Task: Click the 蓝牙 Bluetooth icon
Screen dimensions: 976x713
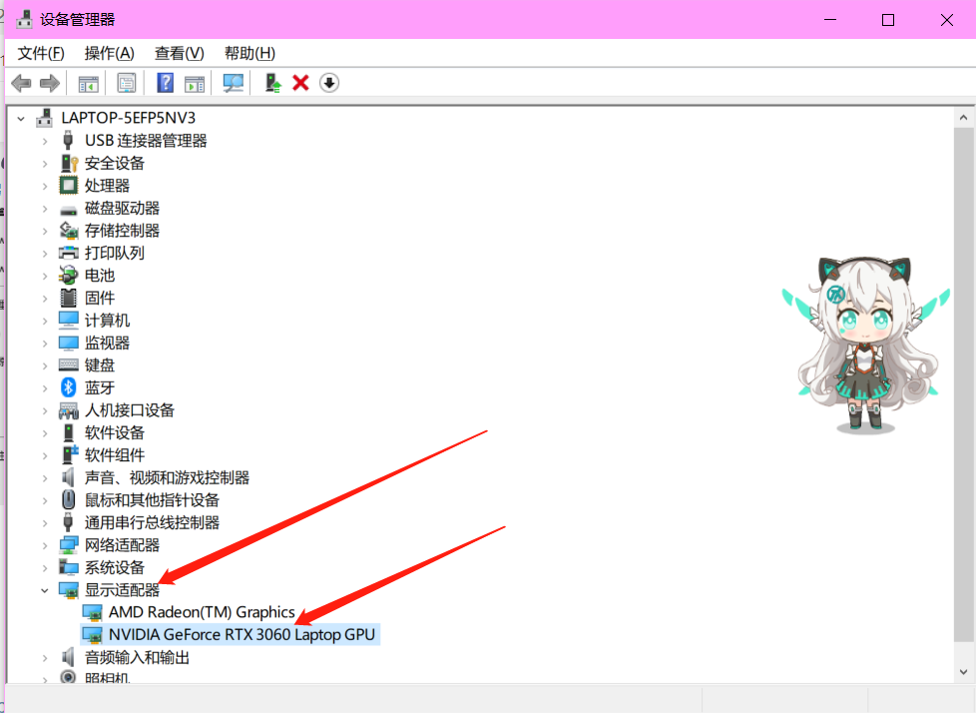Action: (69, 387)
